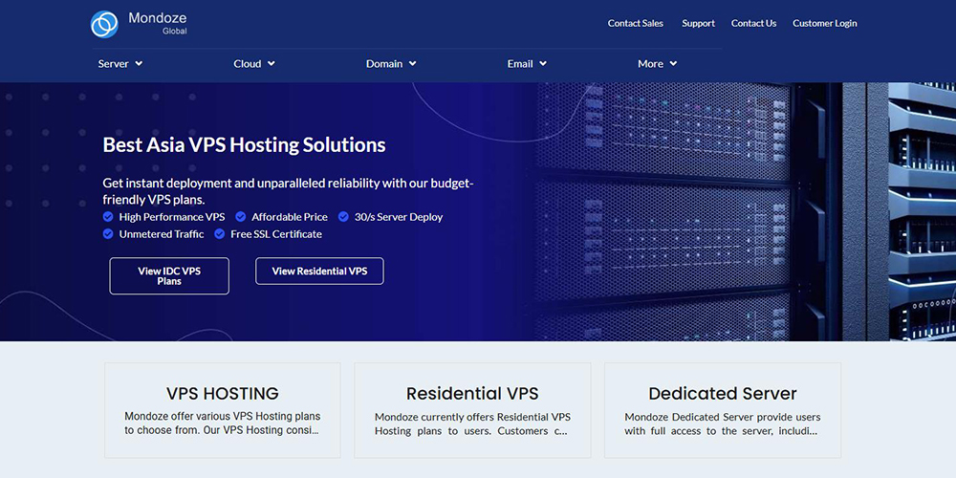Open the Dedicated Server card

click(x=723, y=410)
